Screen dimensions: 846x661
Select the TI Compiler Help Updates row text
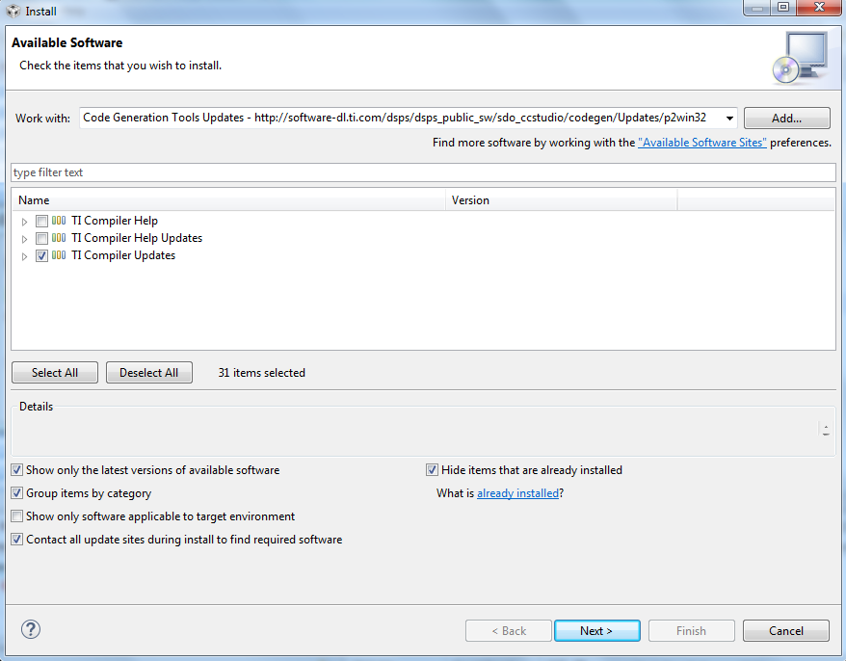137,238
